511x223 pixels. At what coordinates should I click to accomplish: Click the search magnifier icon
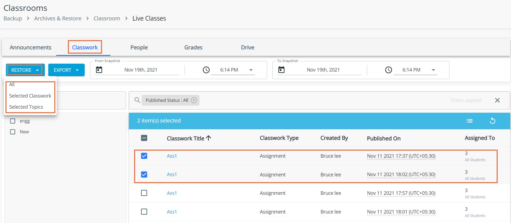[x=137, y=100]
